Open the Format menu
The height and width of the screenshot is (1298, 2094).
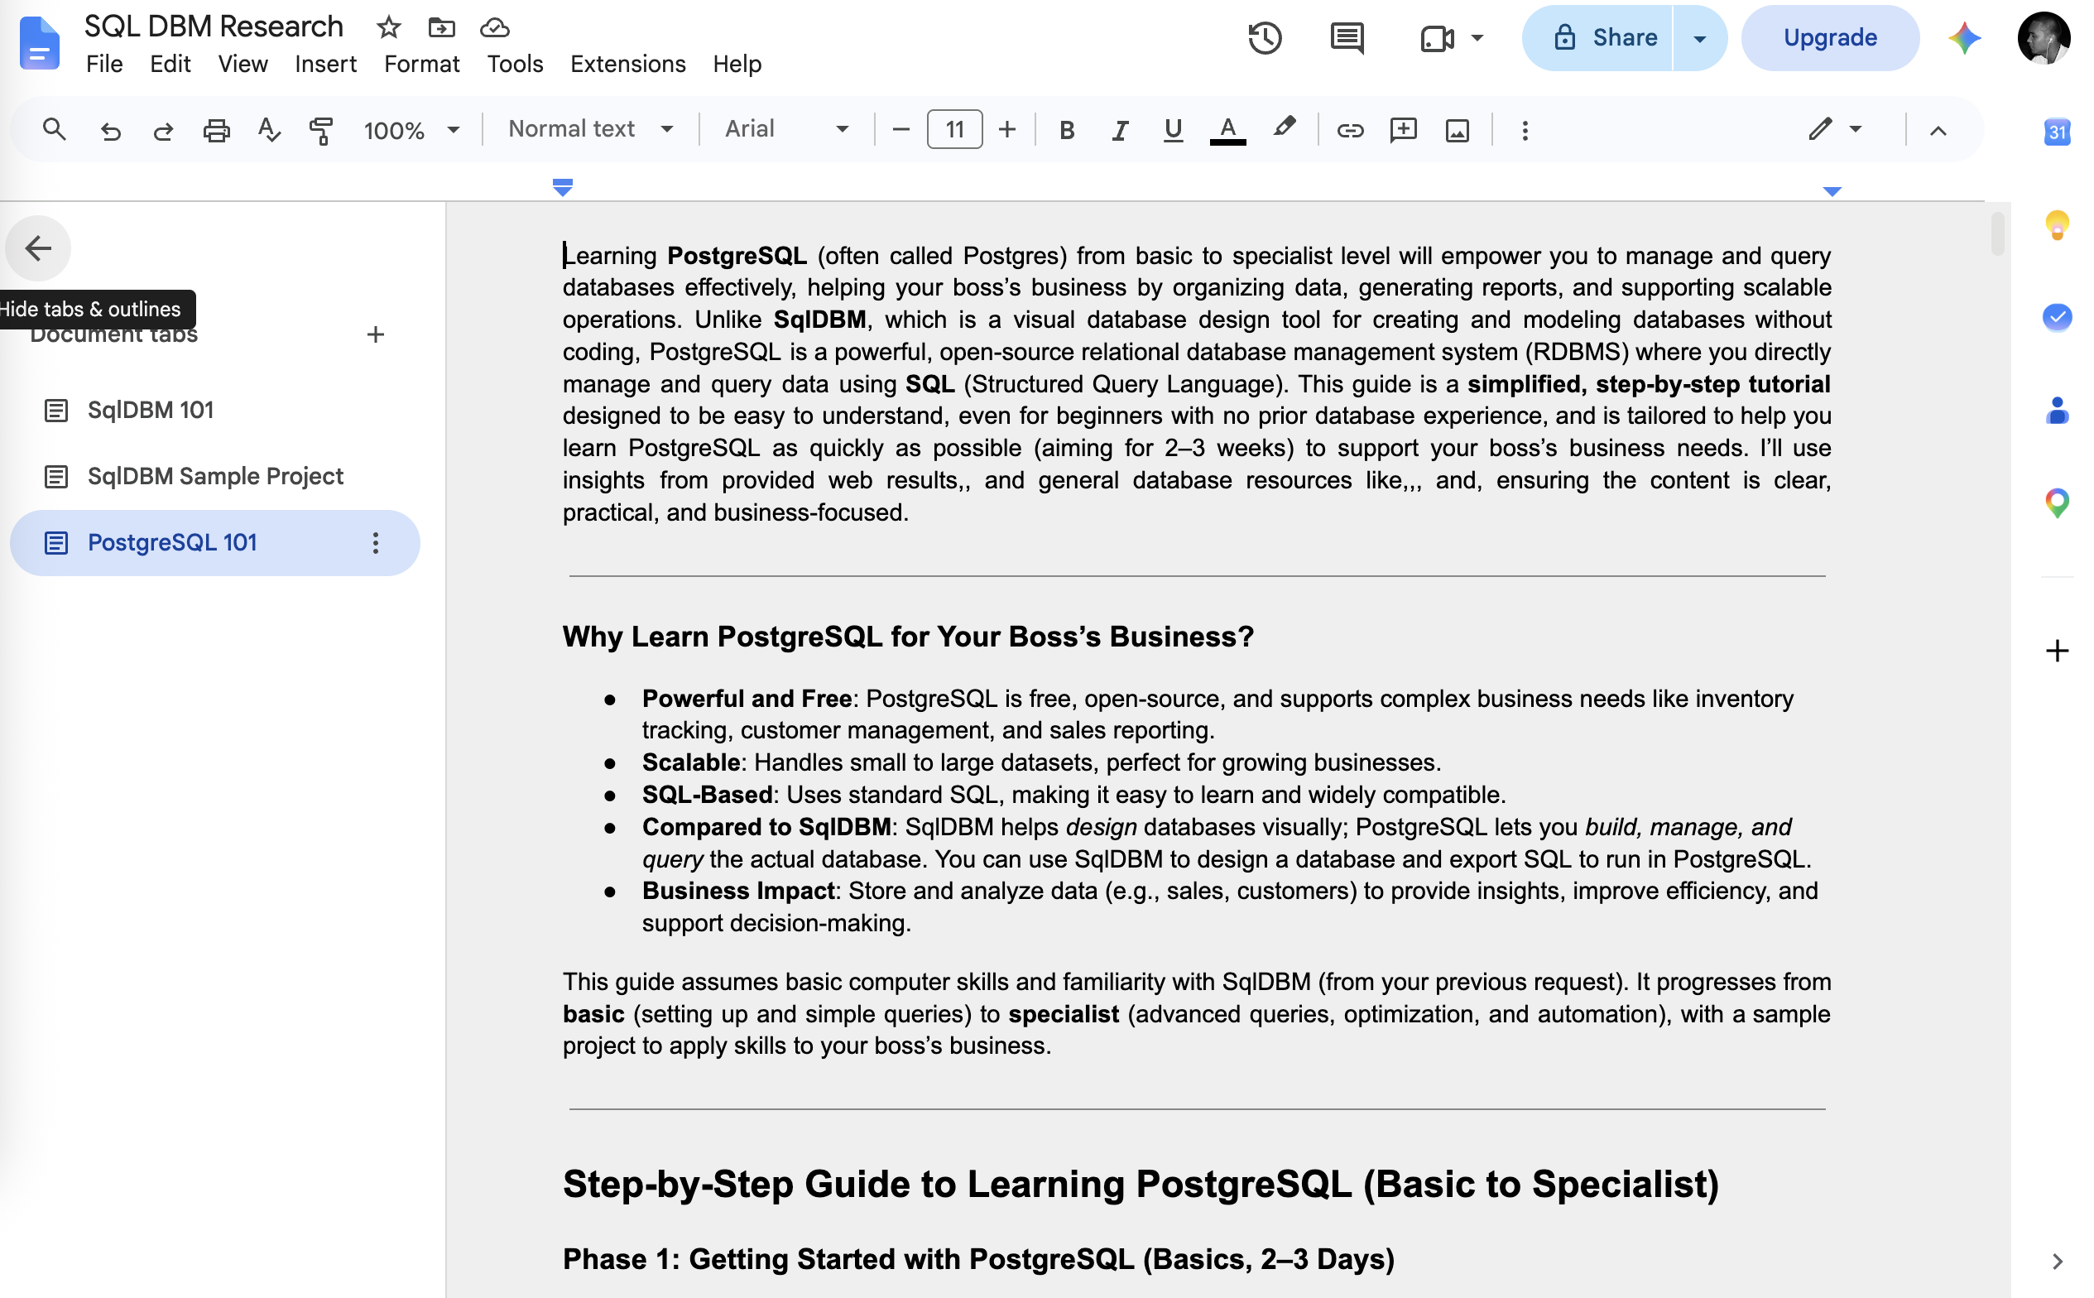point(421,64)
